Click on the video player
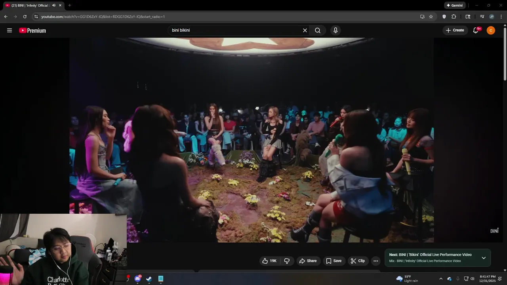 [252, 140]
